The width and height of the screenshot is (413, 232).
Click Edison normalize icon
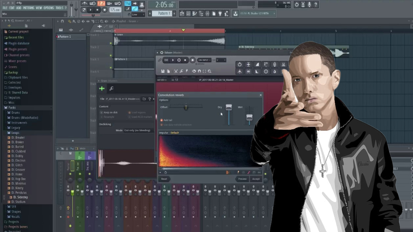[248, 64]
